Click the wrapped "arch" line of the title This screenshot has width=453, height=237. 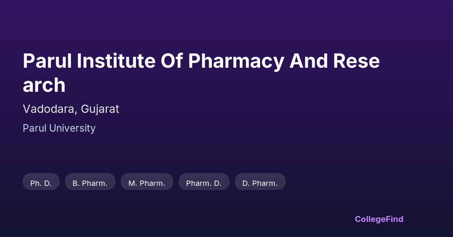(x=44, y=85)
